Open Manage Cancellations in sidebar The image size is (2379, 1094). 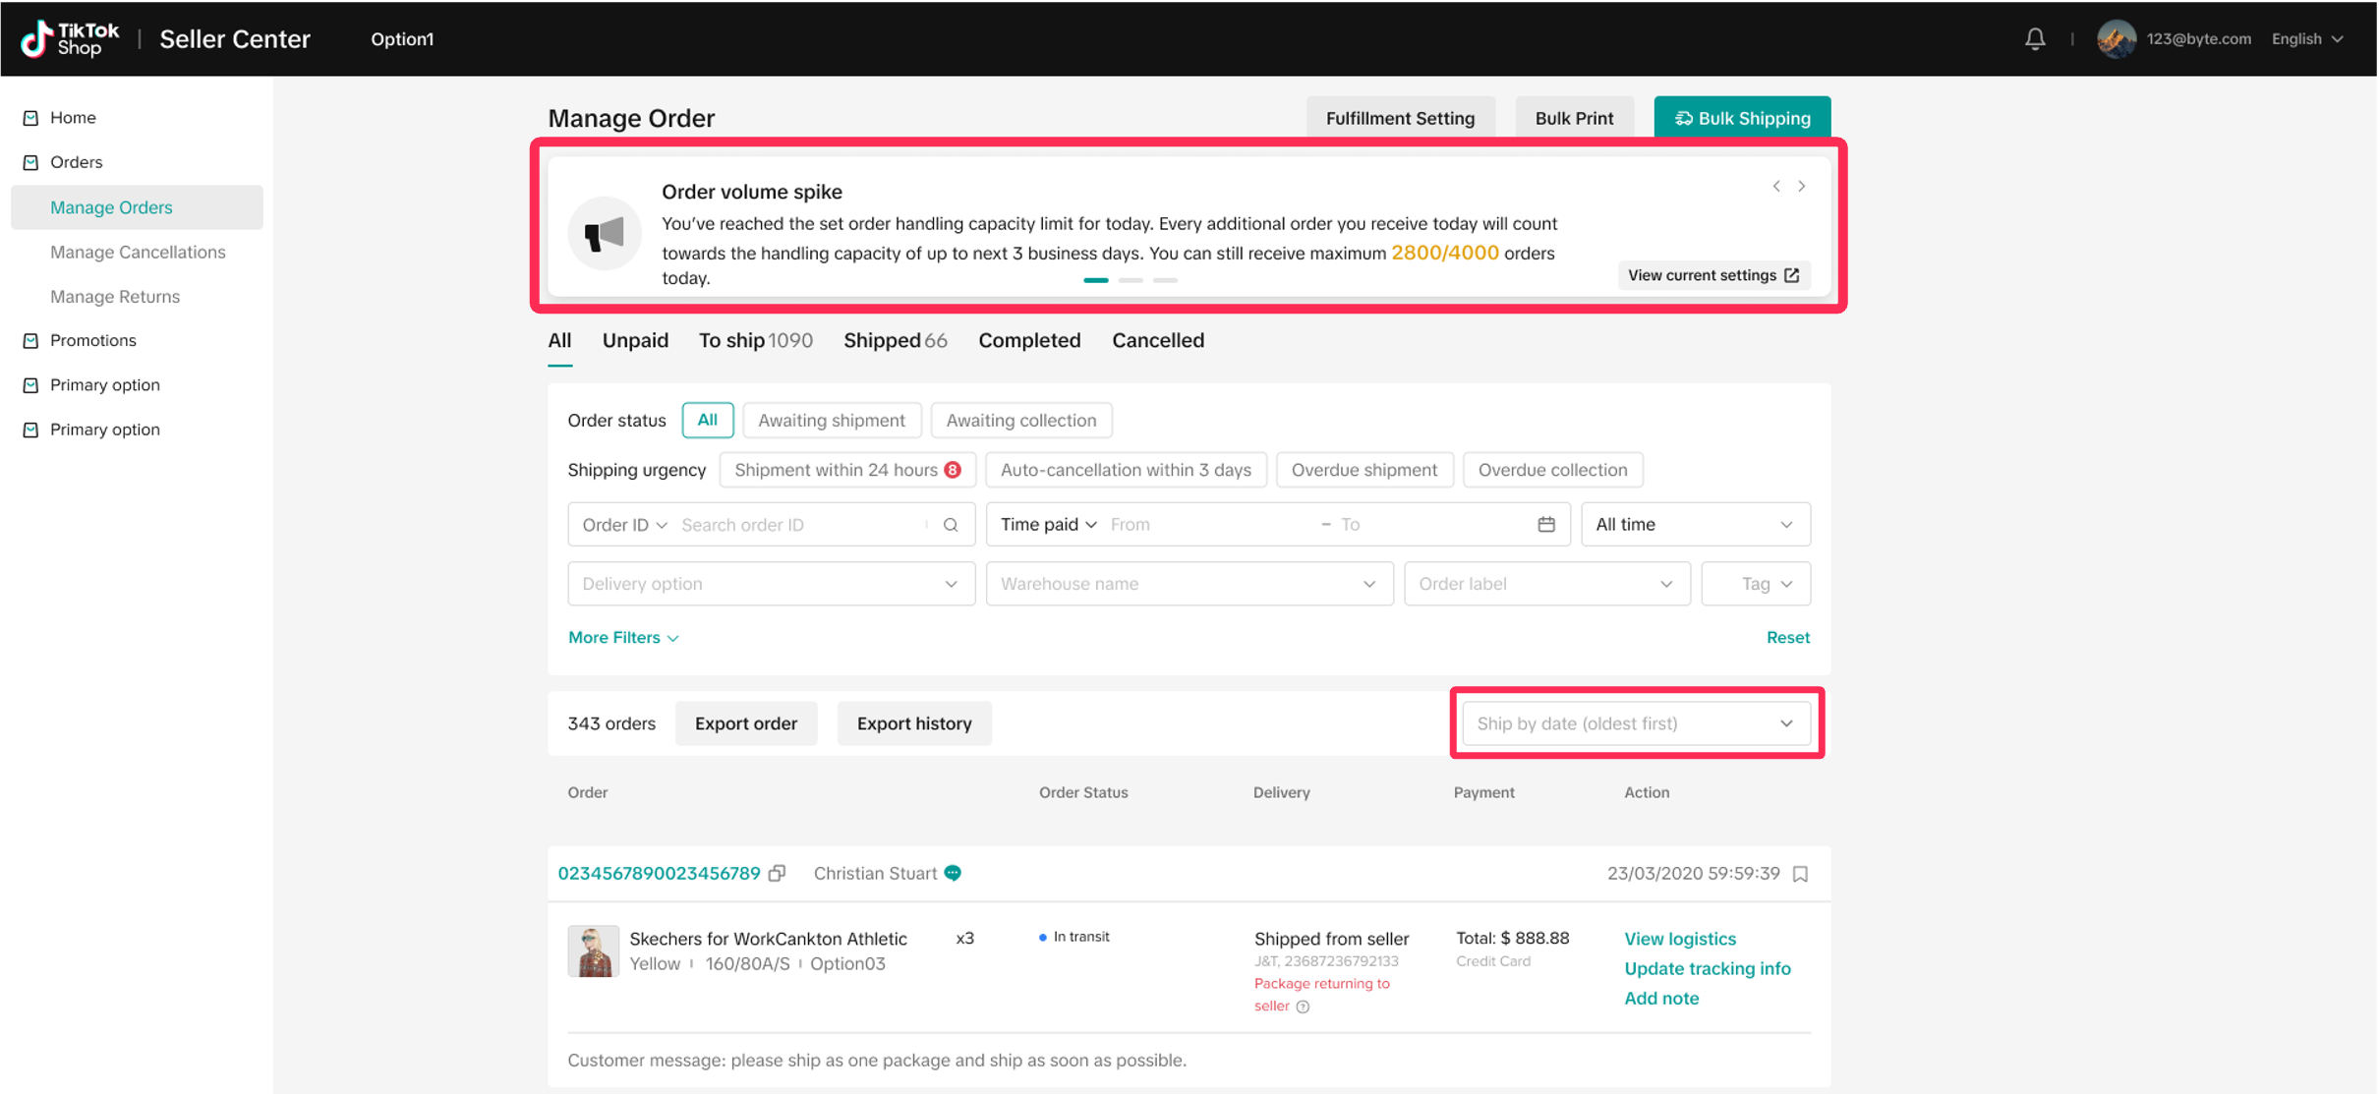point(138,252)
